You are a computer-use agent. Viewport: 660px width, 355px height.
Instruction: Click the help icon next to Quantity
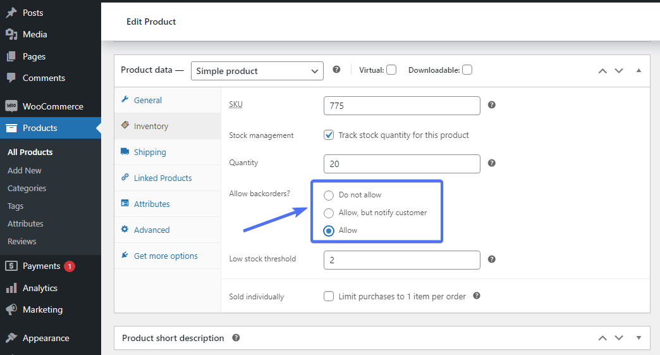(x=491, y=163)
